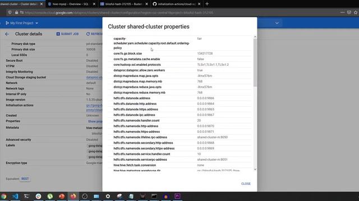Select the Cluster shared-cluster properties heading

[149, 26]
